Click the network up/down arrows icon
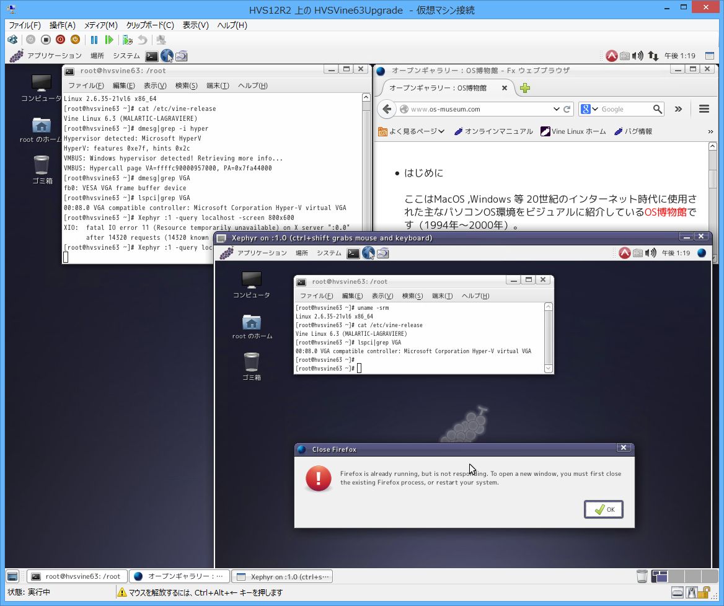 tap(653, 56)
